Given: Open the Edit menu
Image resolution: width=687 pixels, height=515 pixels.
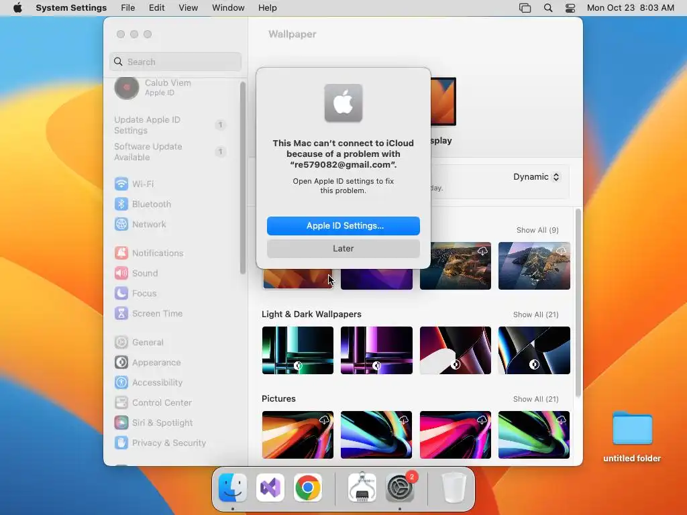Looking at the screenshot, I should click(x=156, y=8).
